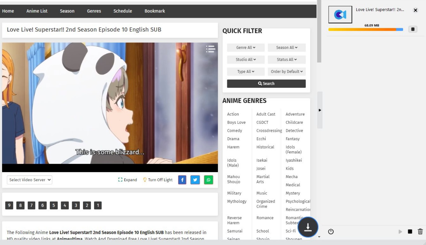Remove the Love Live download item

415,10
